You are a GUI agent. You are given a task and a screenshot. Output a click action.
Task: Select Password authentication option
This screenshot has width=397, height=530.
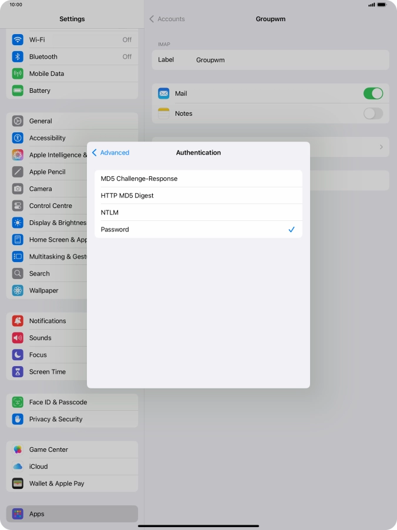tap(198, 230)
